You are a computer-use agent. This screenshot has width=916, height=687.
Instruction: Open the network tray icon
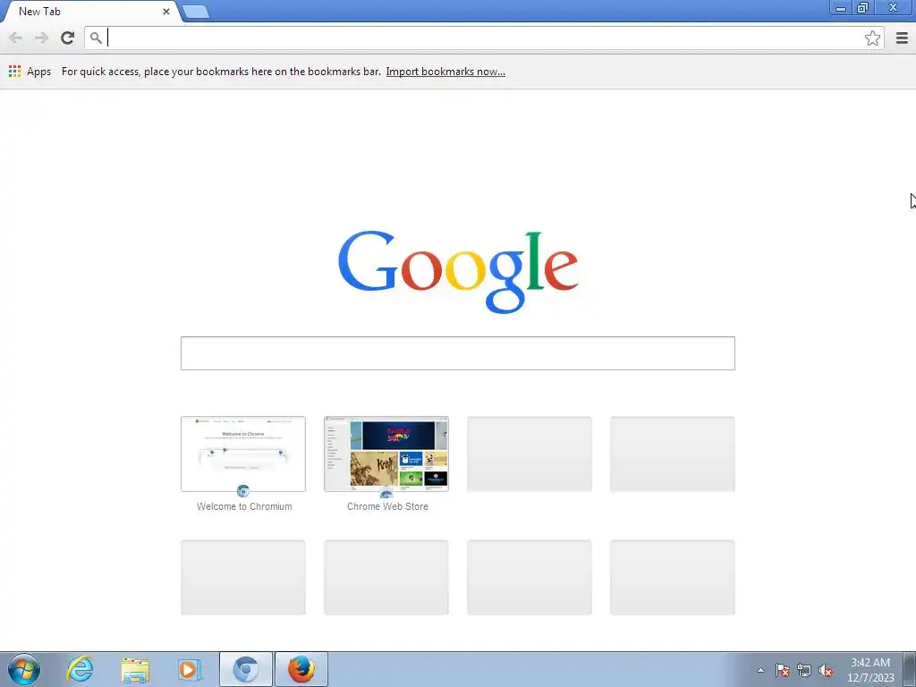click(x=804, y=670)
